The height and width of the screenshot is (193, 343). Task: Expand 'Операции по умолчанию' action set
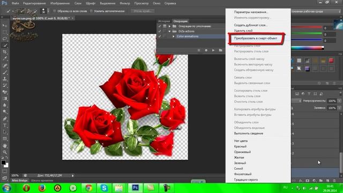(x=169, y=26)
